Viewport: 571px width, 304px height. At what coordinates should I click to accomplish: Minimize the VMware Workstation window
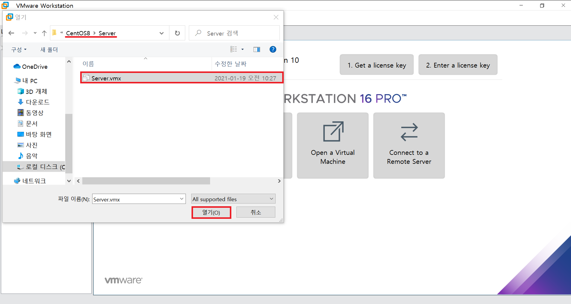click(x=521, y=5)
